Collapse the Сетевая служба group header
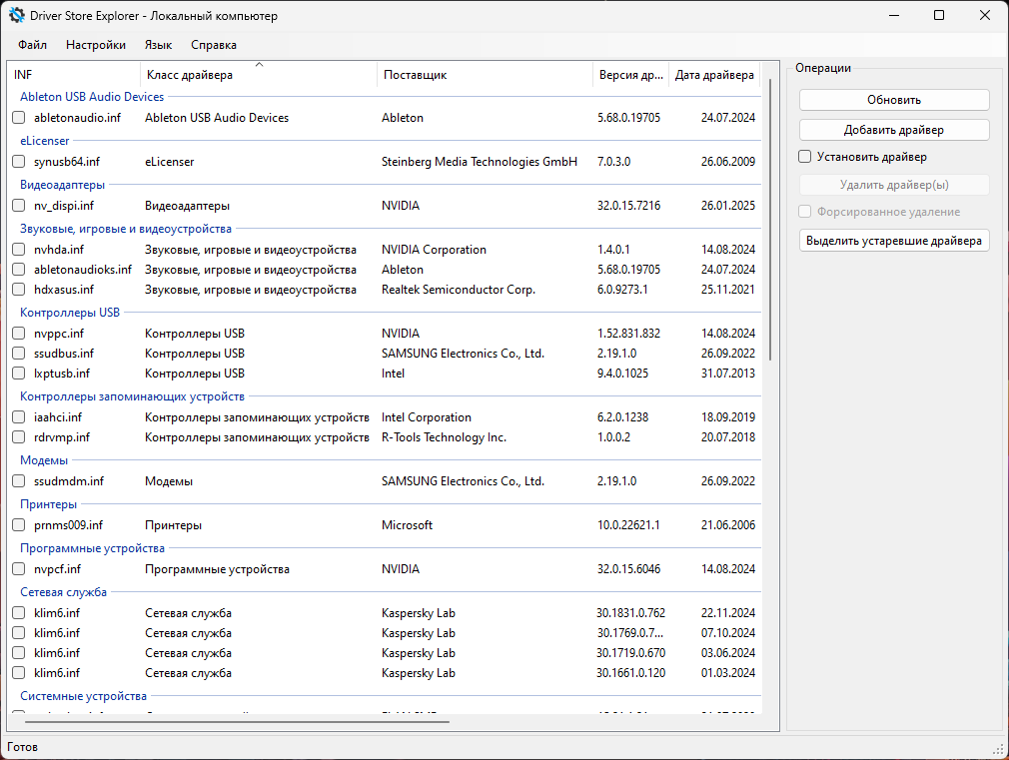The width and height of the screenshot is (1009, 760). pyautogui.click(x=63, y=592)
